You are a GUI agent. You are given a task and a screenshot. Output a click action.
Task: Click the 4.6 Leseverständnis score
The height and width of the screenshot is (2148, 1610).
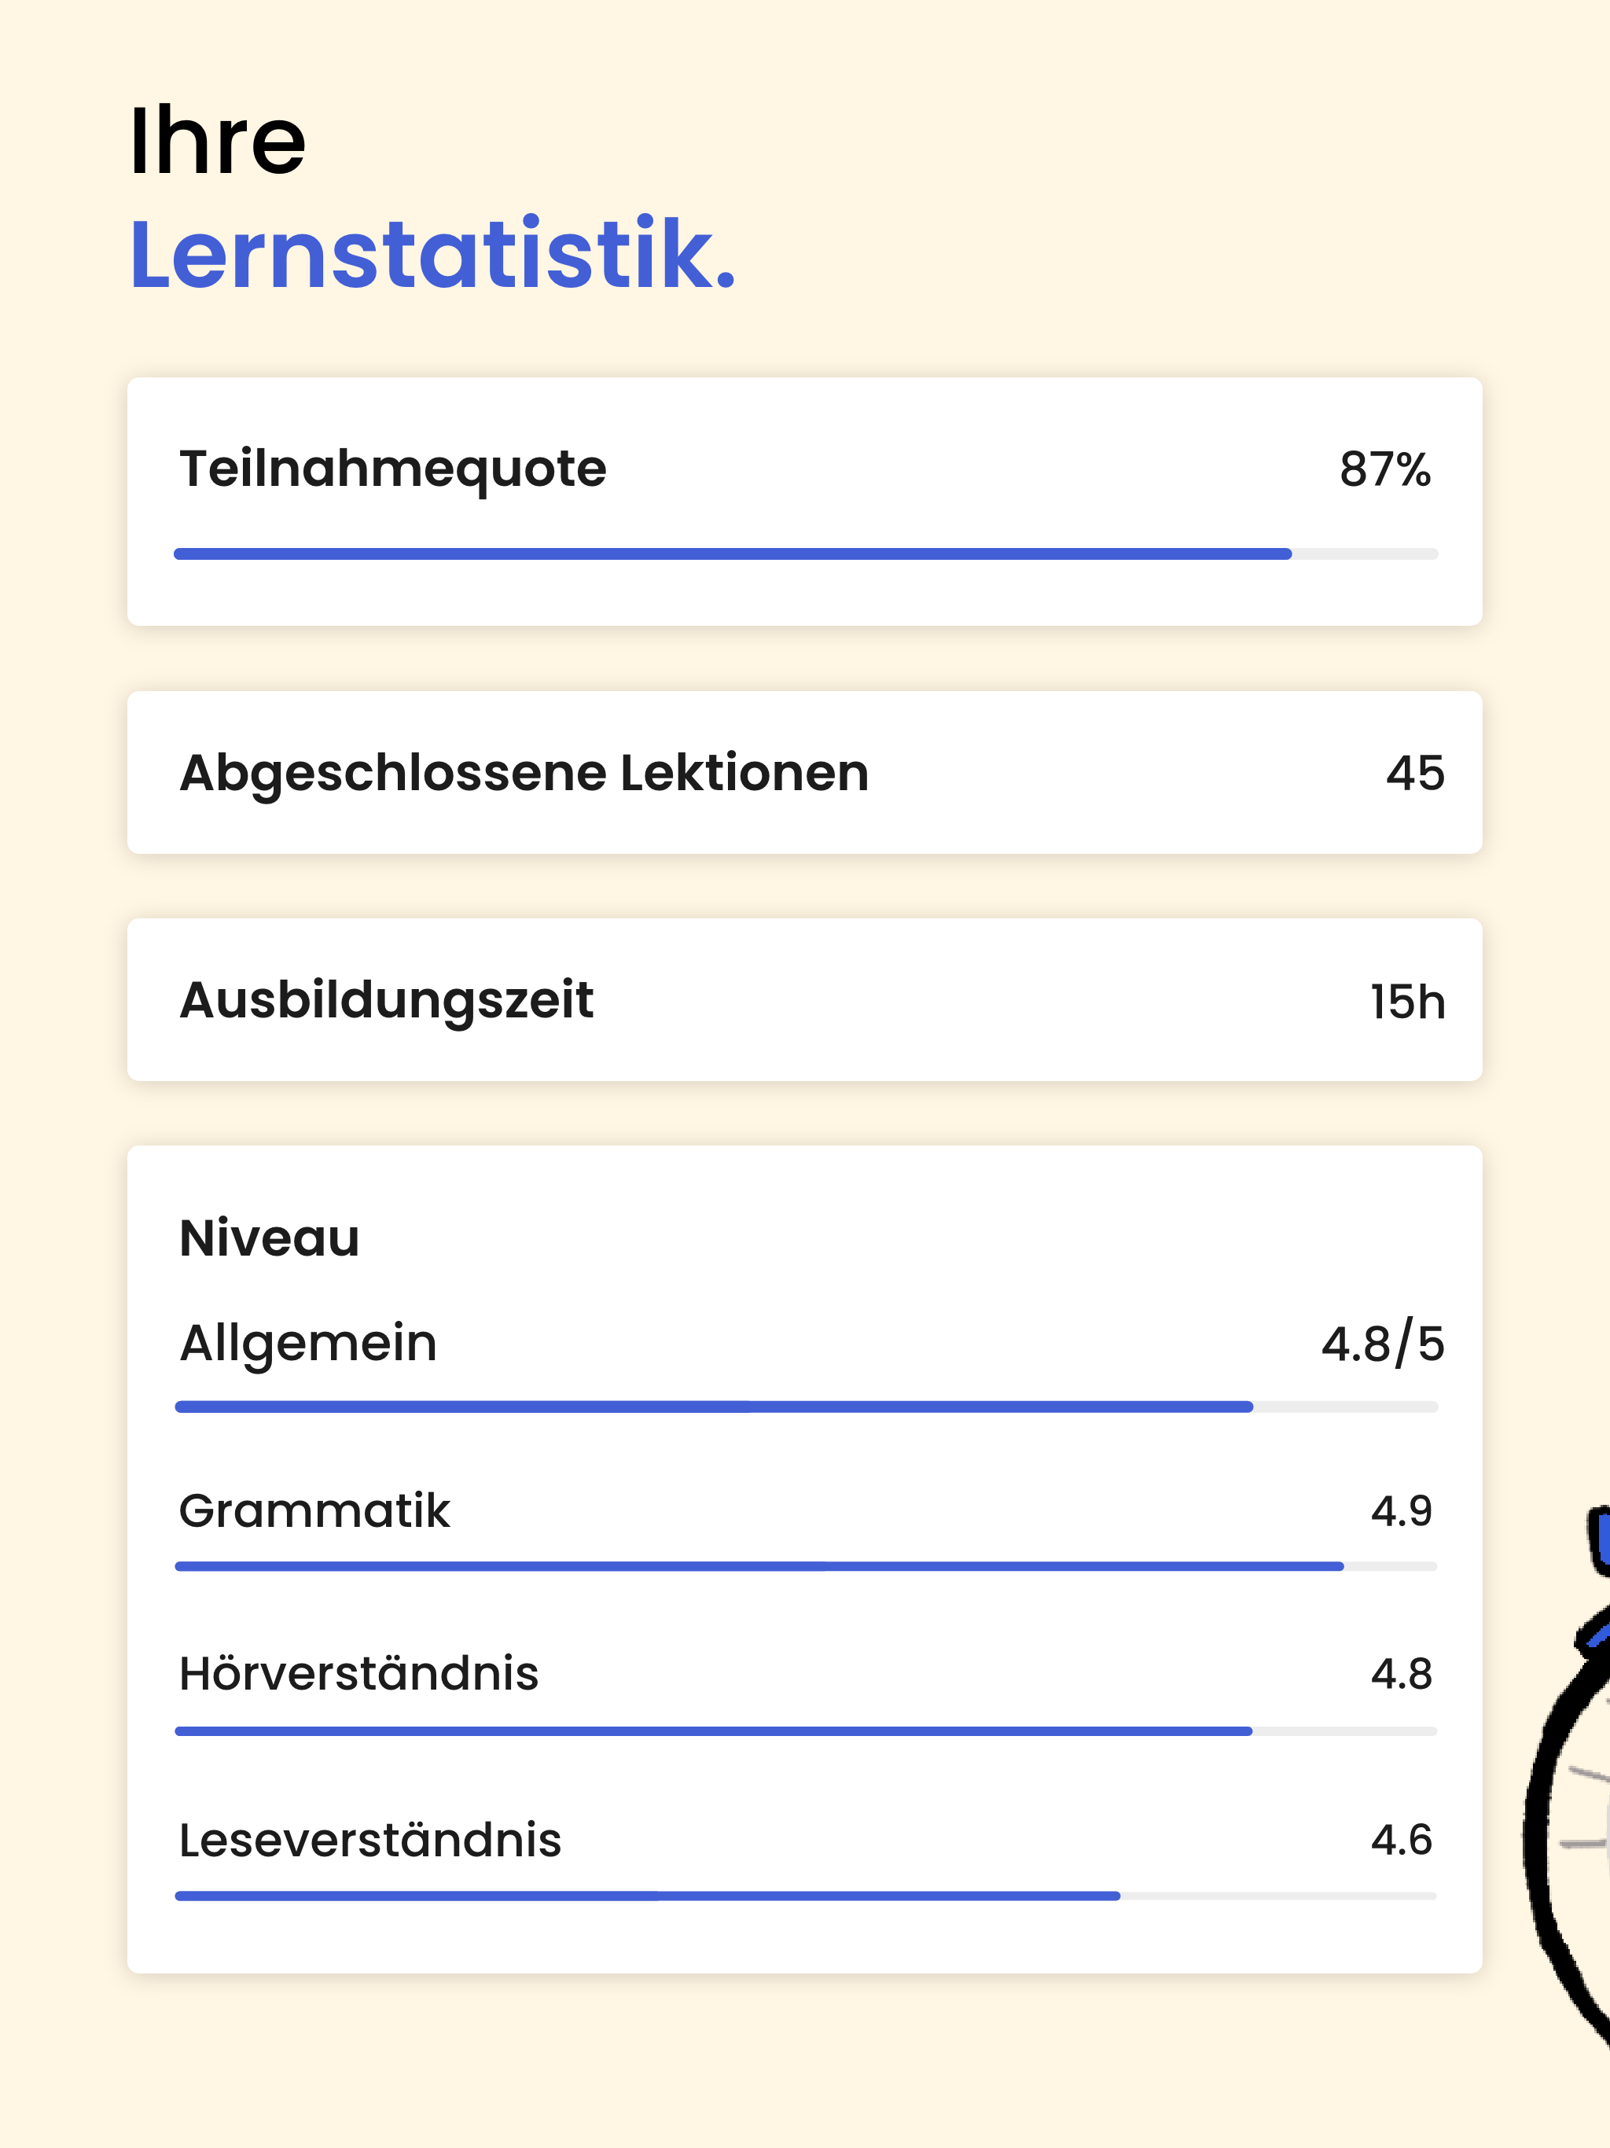(1401, 1839)
